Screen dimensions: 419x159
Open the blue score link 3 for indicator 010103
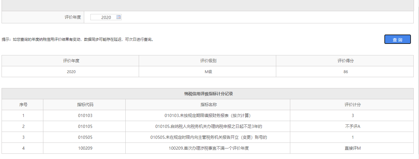click(x=353, y=115)
